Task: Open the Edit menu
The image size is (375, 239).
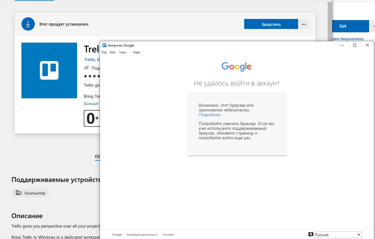Action: tap(113, 52)
